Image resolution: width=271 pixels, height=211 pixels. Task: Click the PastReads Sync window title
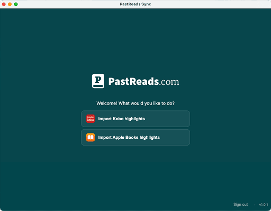pos(135,4)
